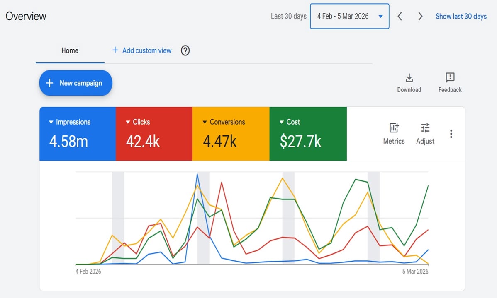Expand the Conversions metric dropdown
The height and width of the screenshot is (298, 497).
tap(205, 122)
